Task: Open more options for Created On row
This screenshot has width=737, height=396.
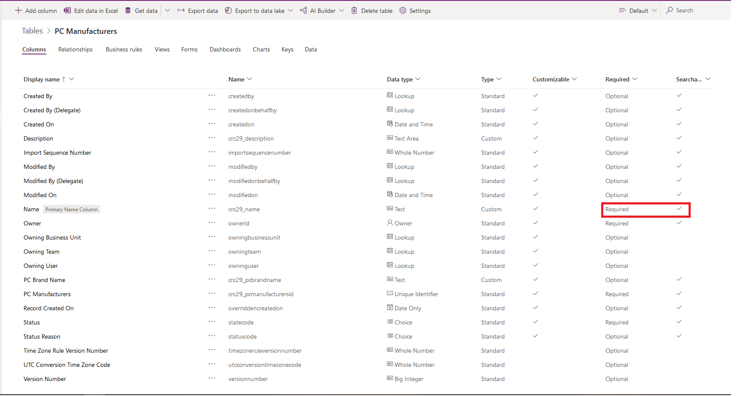Action: [x=212, y=124]
